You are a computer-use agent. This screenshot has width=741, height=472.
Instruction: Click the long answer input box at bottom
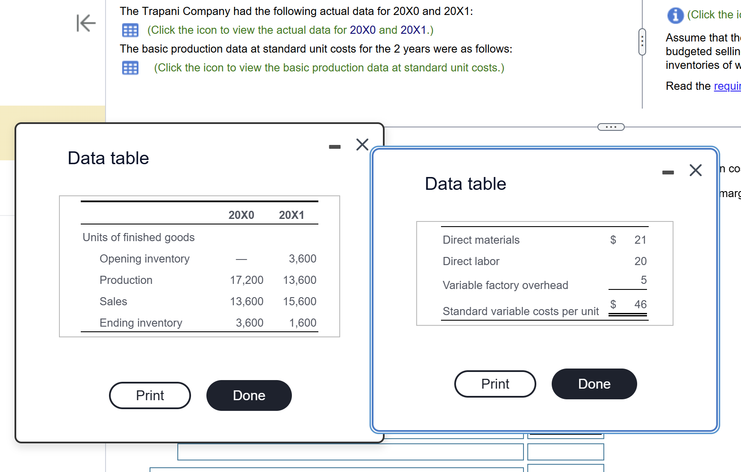point(350,452)
